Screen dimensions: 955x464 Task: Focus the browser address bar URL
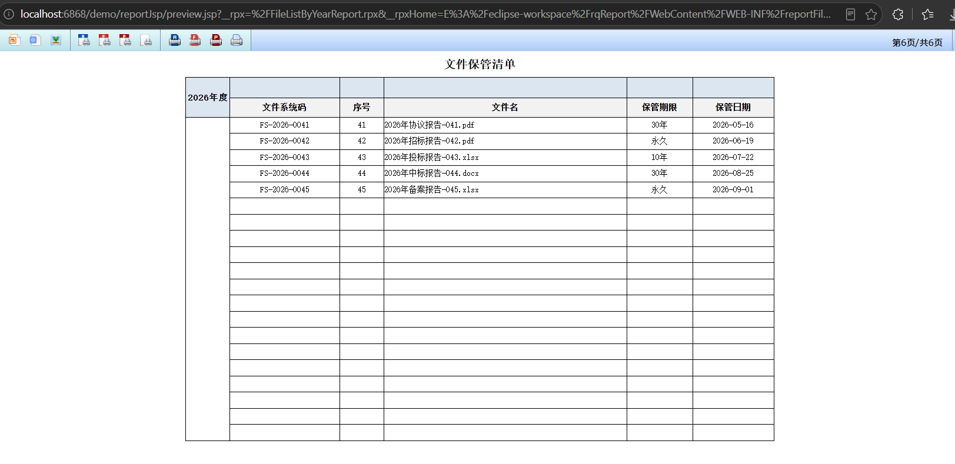[425, 14]
